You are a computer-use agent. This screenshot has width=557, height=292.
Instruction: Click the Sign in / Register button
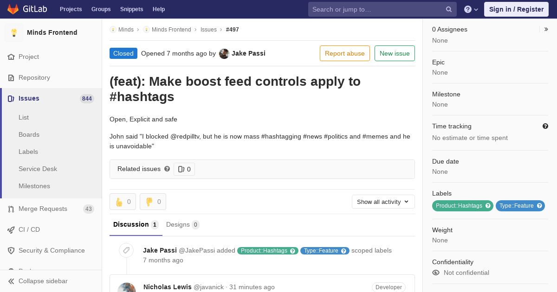coord(516,9)
